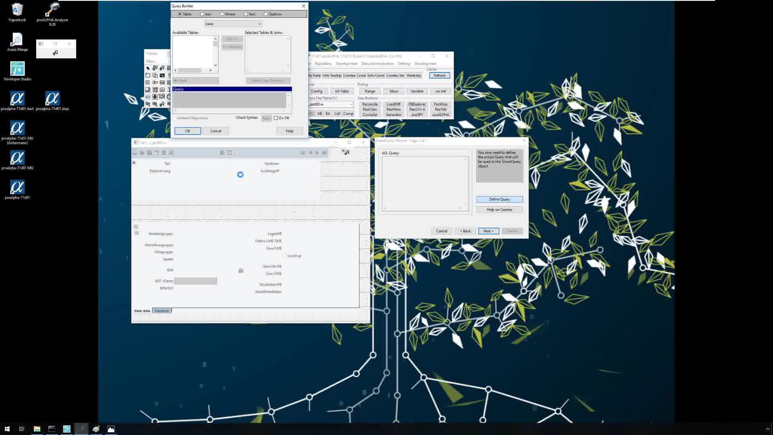Click the delete X icon in Part toolbar
Image resolution: width=773 pixels, height=435 pixels.
coord(171,153)
